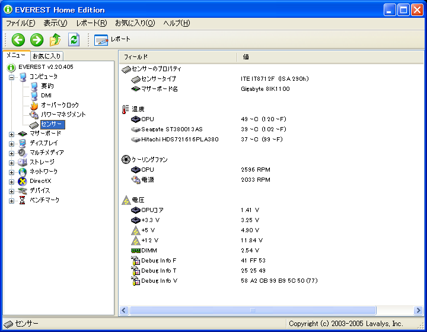Click the 値 column header
This screenshot has height=332, width=427.
(330, 57)
